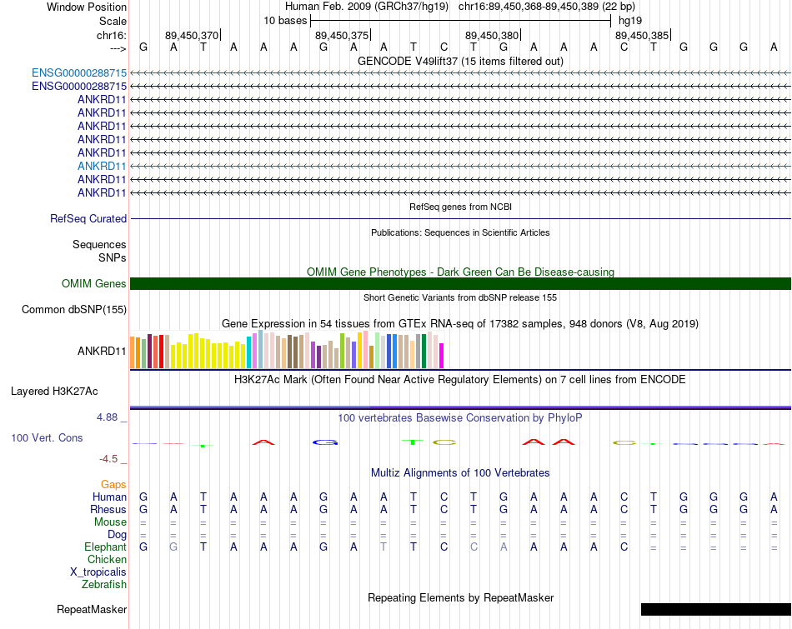Open the 'H3K27Ac Mark' ENCODE track title
792x629 pixels.
(460, 380)
